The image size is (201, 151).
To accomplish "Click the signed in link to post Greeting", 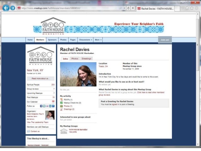I will (115, 104).
